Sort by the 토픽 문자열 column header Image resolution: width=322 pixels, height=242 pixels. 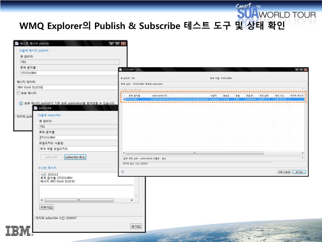click(x=134, y=96)
